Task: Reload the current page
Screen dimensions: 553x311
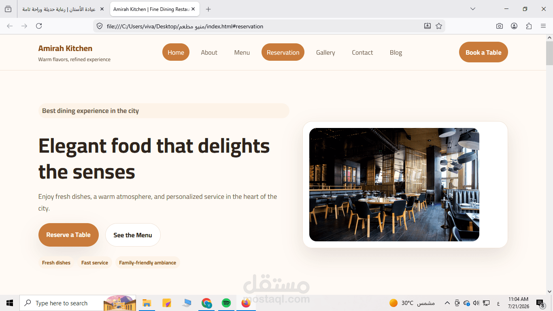Action: tap(39, 26)
